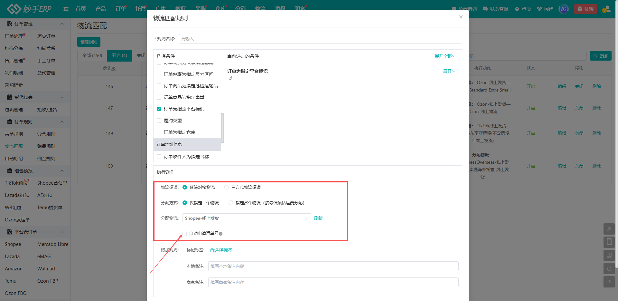The image size is (618, 301).
Task: Click the 本地备注 input field
Action: [x=333, y=266]
